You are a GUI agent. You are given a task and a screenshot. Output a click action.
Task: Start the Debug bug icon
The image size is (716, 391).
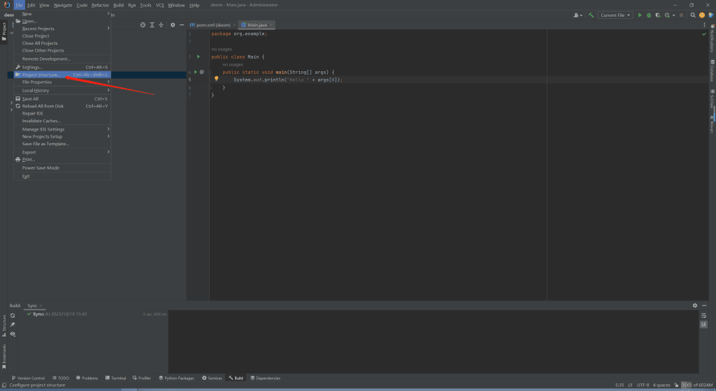click(649, 15)
